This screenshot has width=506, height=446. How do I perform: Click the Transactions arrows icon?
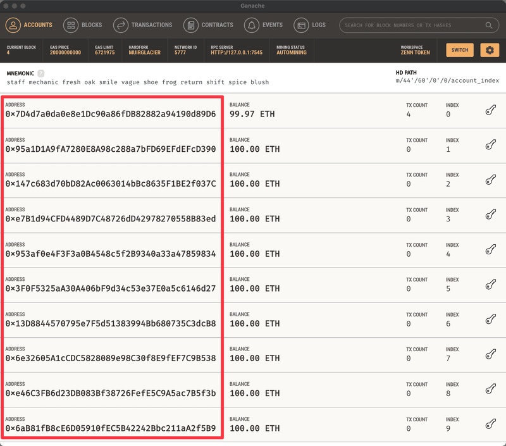121,25
